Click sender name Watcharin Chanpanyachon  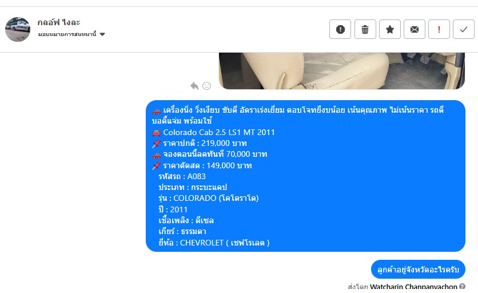(413, 287)
